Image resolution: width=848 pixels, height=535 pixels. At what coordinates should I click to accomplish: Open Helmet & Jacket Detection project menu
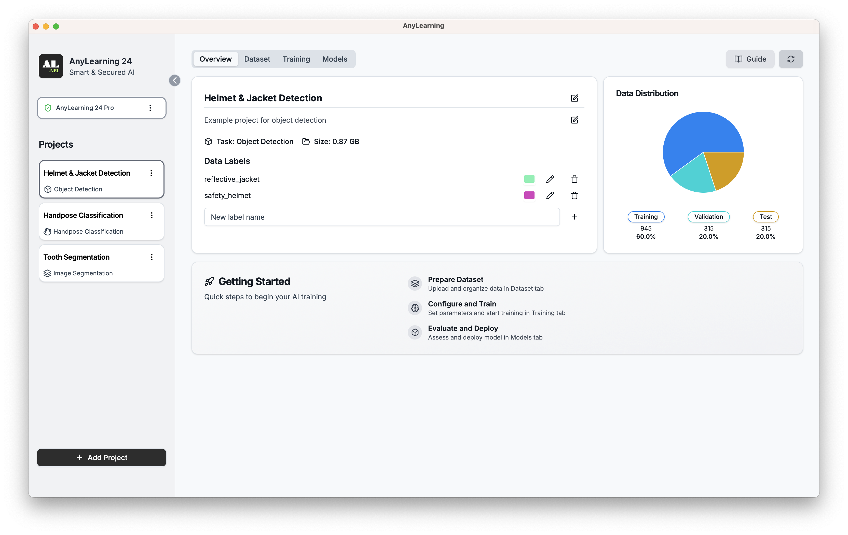(151, 173)
